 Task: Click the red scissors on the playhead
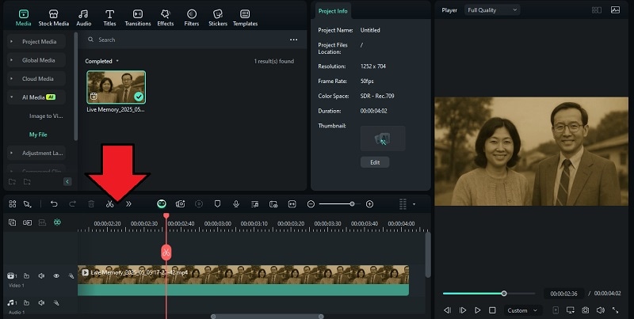(166, 253)
